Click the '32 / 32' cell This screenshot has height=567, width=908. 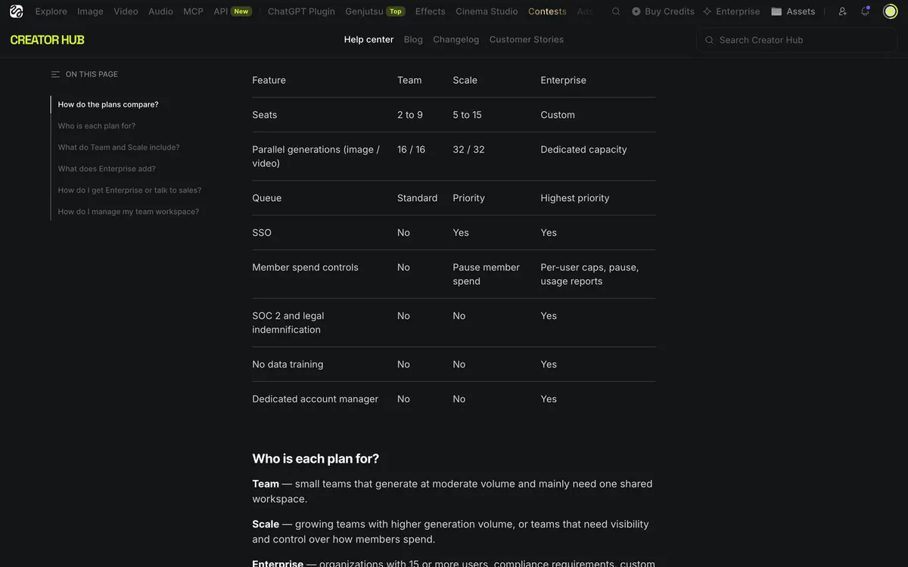(468, 150)
